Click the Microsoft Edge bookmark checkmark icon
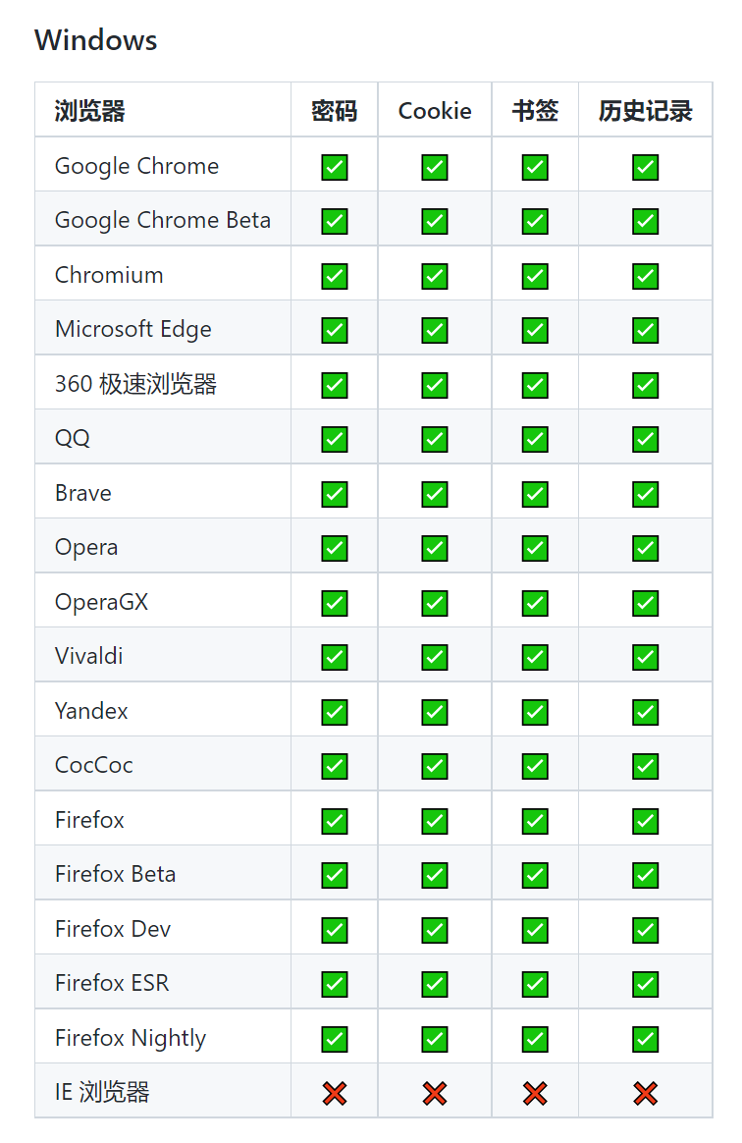Image resolution: width=742 pixels, height=1143 pixels. click(535, 330)
